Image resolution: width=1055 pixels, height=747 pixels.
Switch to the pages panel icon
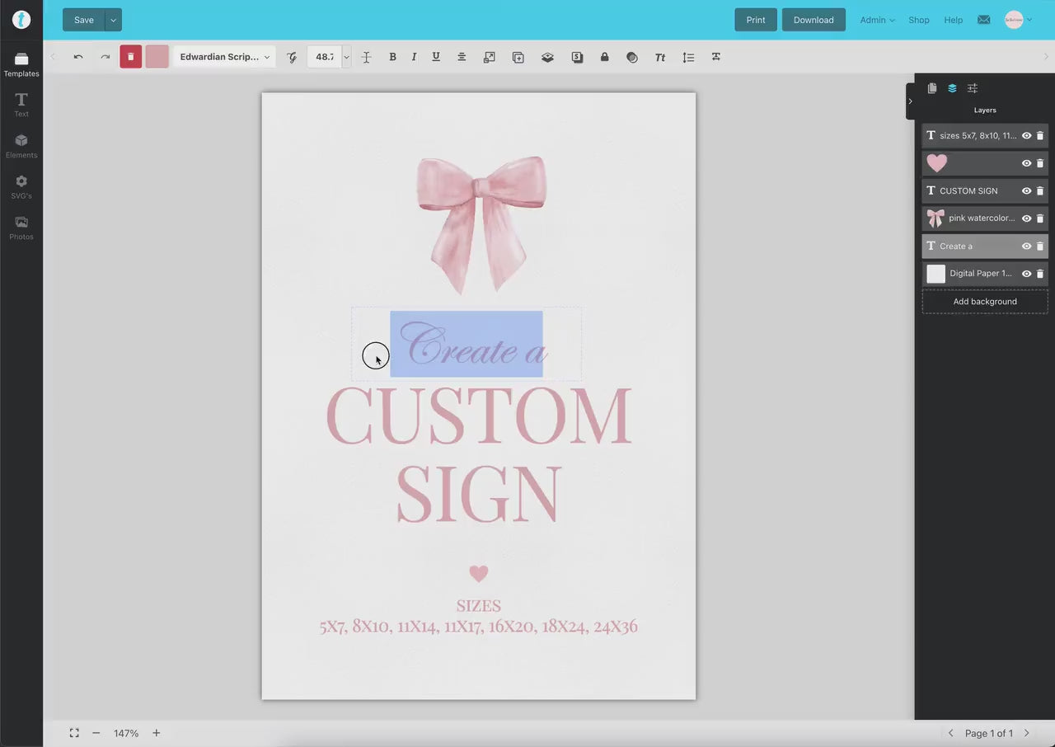tap(932, 88)
